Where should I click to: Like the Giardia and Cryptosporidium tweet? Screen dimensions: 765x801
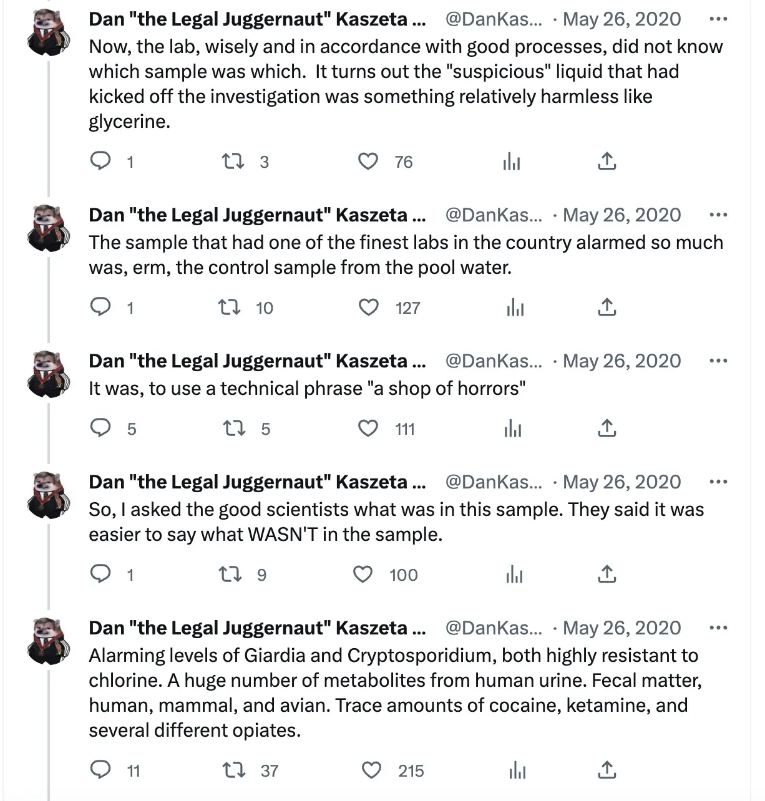pyautogui.click(x=371, y=770)
